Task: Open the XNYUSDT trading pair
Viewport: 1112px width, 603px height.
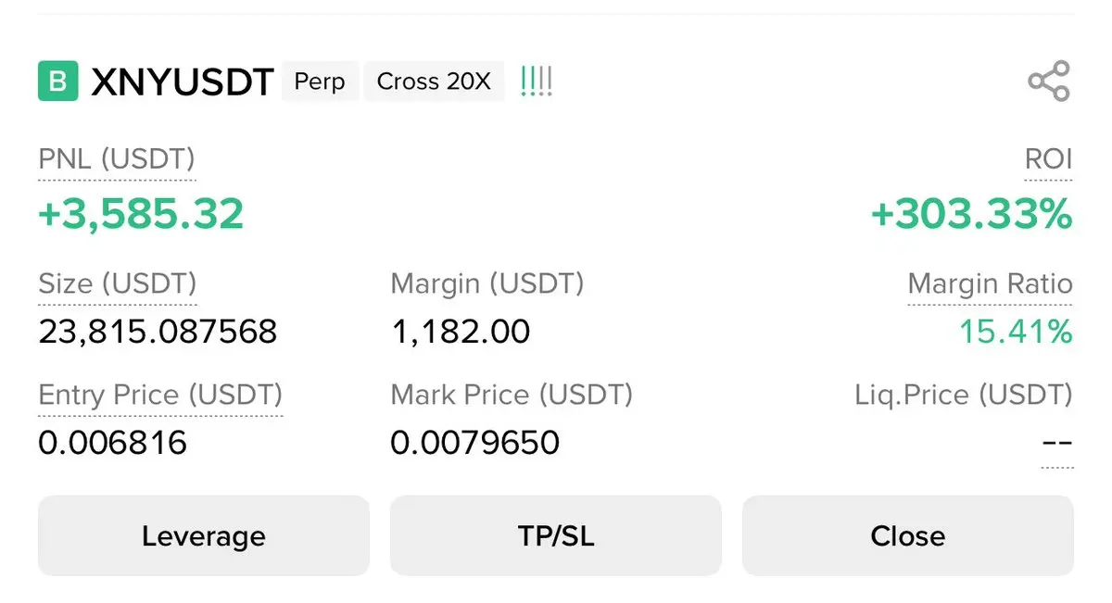Action: [182, 82]
